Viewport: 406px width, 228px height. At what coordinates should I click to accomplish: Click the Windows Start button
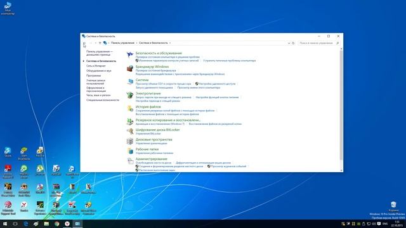pyautogui.click(x=5, y=224)
